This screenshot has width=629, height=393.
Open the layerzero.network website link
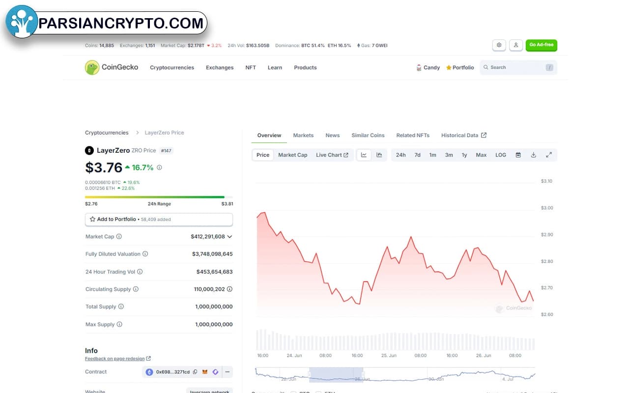click(x=209, y=391)
